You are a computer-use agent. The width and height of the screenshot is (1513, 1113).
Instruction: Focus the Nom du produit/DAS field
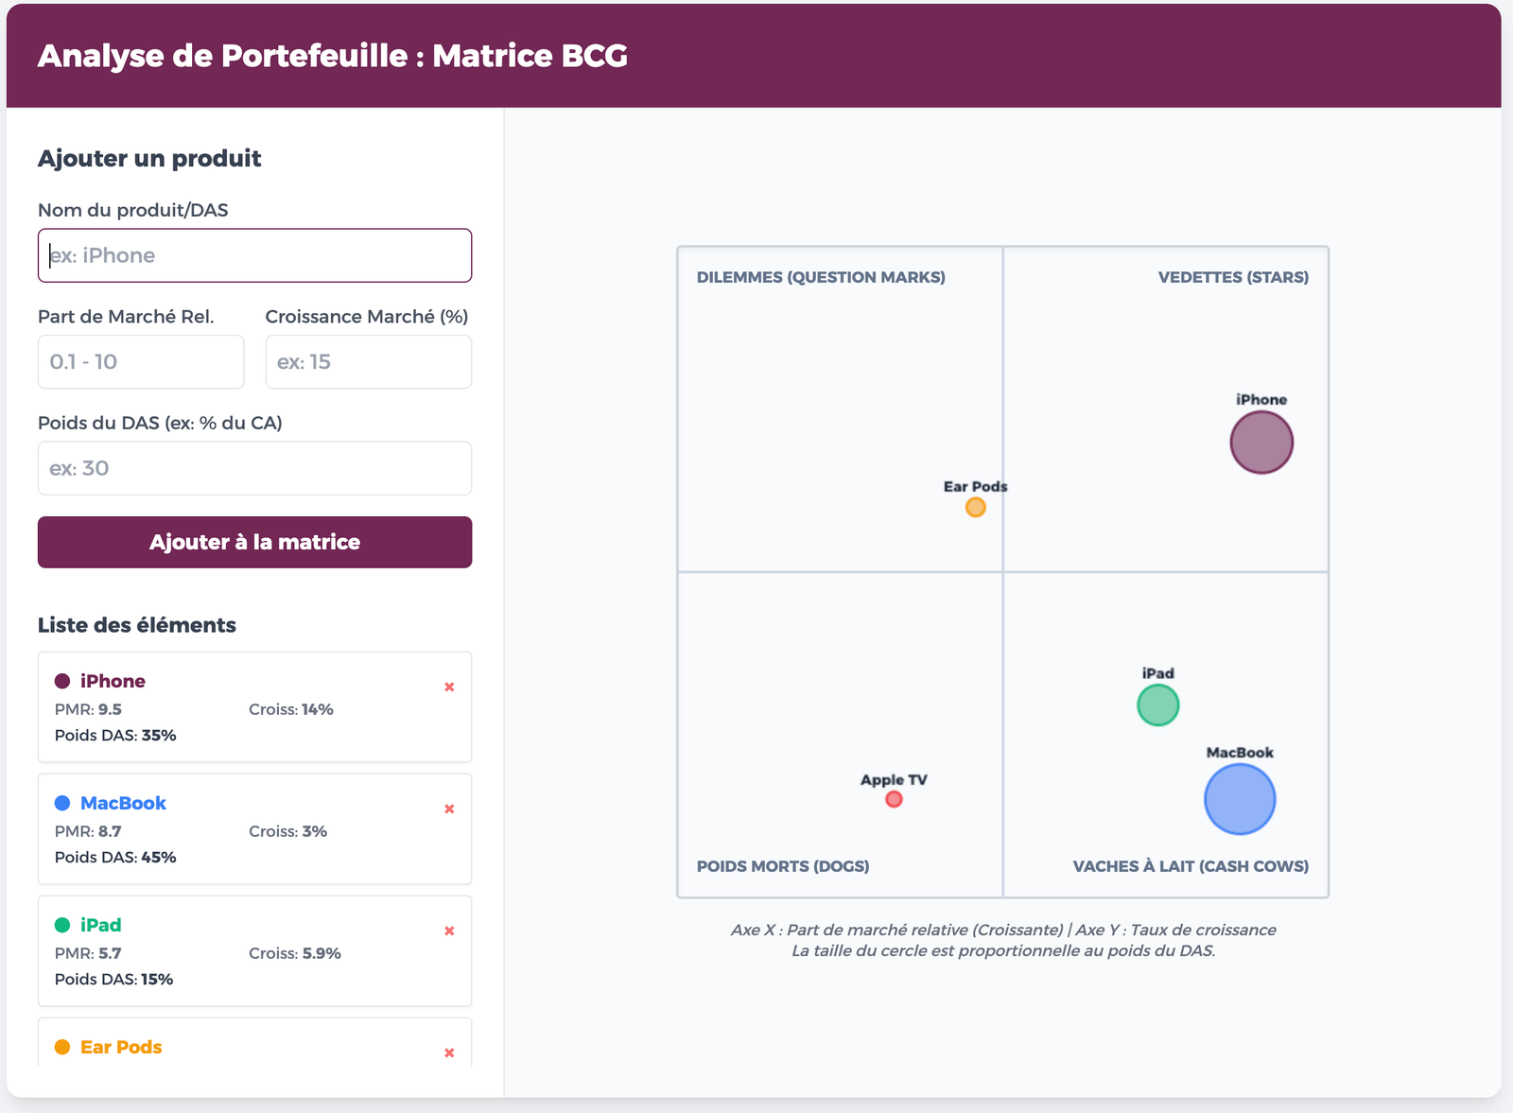tap(254, 255)
